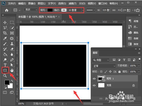
Task: Toggle smart object layer filter
Action: tap(134, 60)
